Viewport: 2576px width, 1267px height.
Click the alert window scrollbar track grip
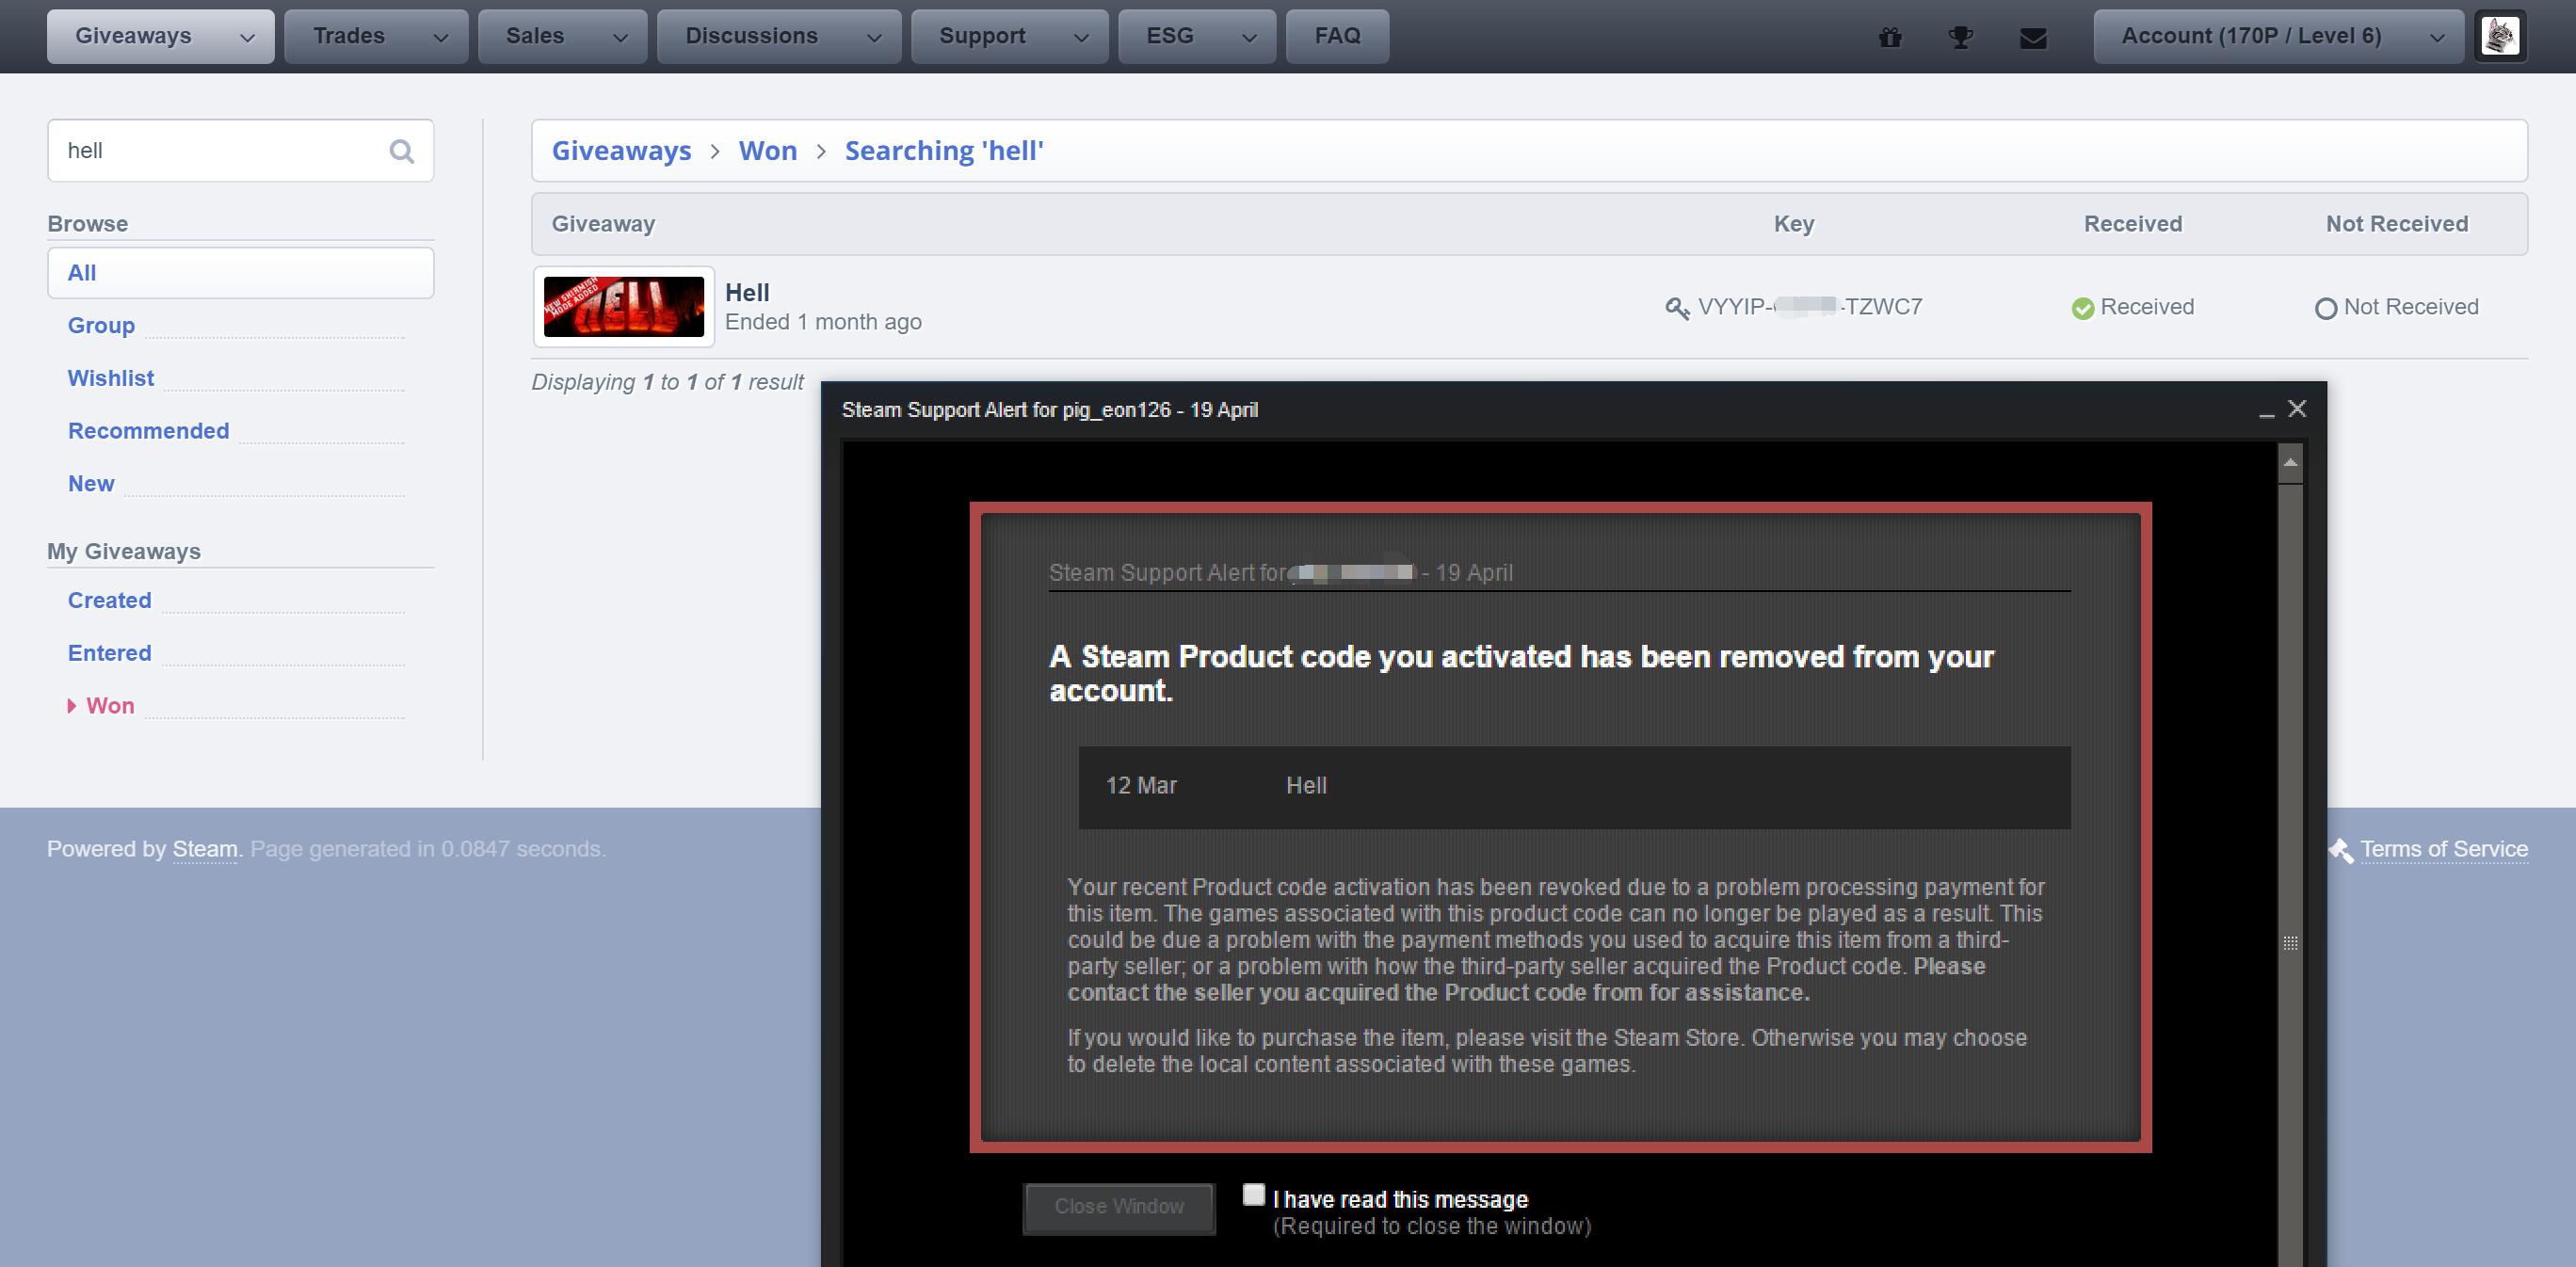pos(2290,943)
